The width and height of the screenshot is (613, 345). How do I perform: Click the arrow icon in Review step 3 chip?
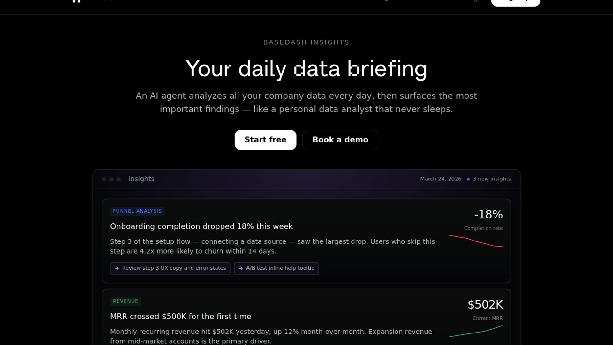pos(117,268)
